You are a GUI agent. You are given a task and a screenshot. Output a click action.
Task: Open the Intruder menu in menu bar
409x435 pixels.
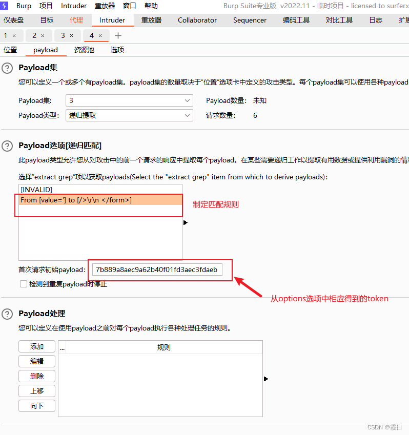coord(74,6)
